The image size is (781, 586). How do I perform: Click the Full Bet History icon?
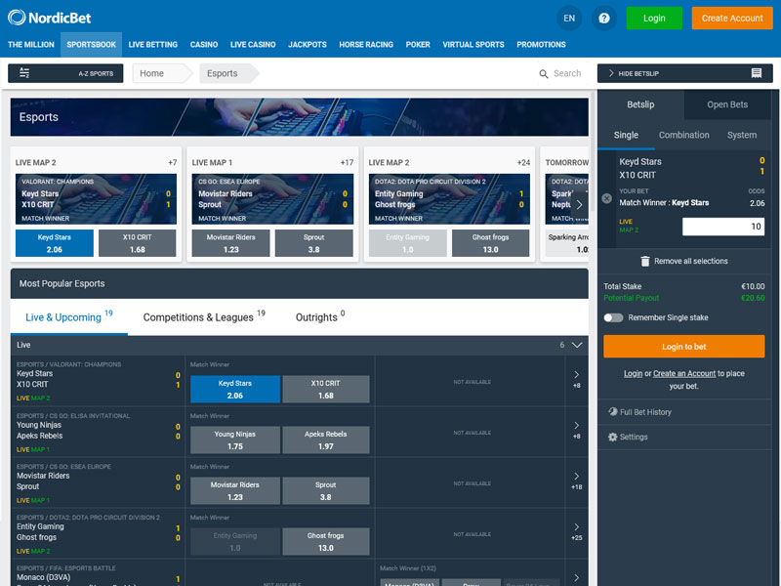click(613, 411)
